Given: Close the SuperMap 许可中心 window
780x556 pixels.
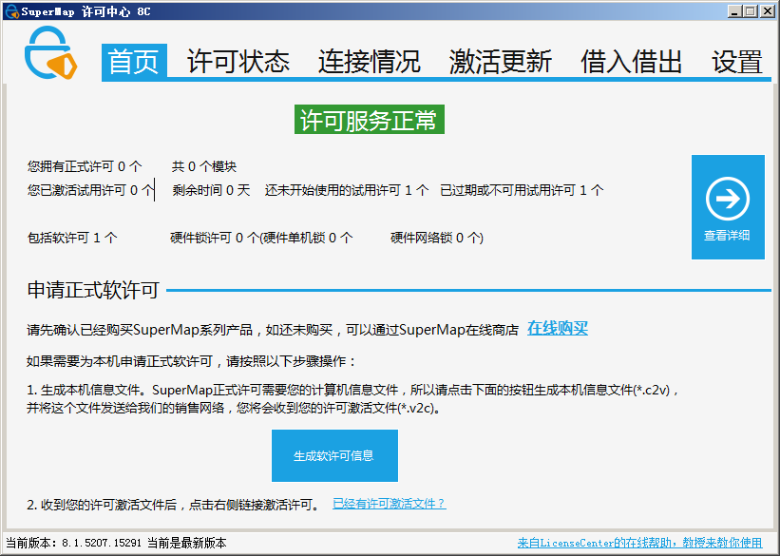Looking at the screenshot, I should pyautogui.click(x=767, y=11).
